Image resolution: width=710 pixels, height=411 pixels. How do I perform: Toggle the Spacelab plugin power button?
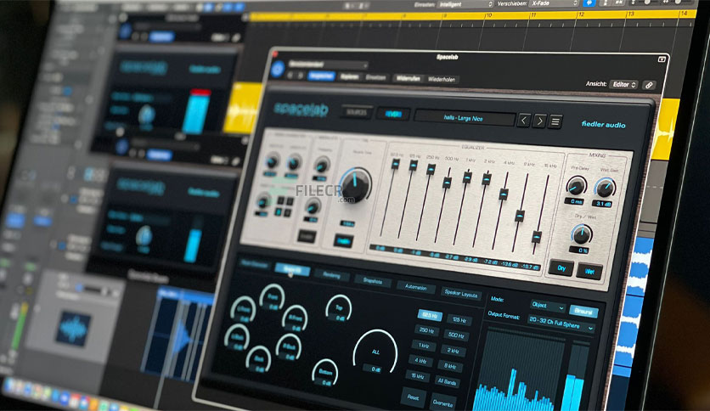[x=278, y=70]
